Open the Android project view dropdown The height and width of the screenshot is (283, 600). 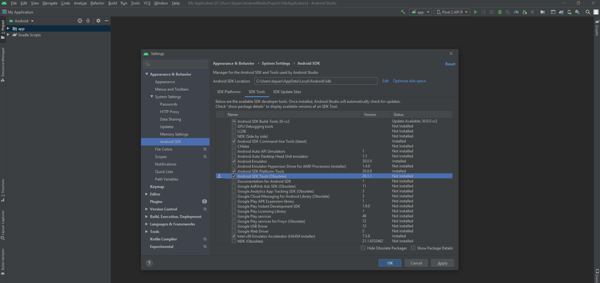coord(21,21)
